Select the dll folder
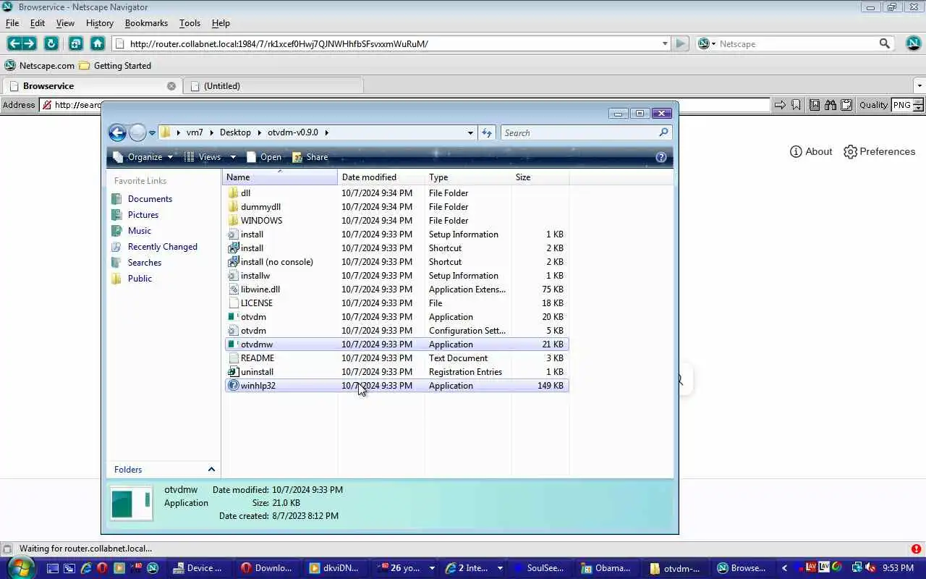926x579 pixels. [239, 193]
